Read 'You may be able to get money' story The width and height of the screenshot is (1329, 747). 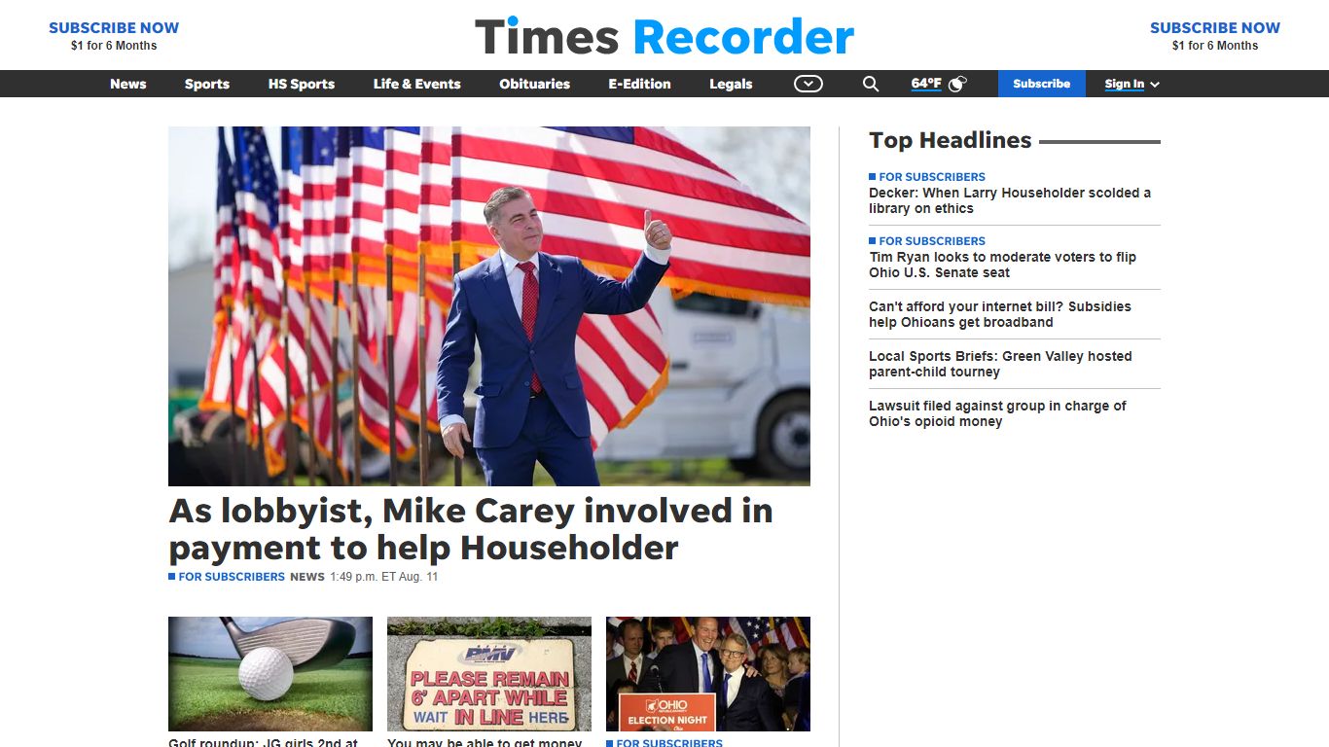[485, 742]
